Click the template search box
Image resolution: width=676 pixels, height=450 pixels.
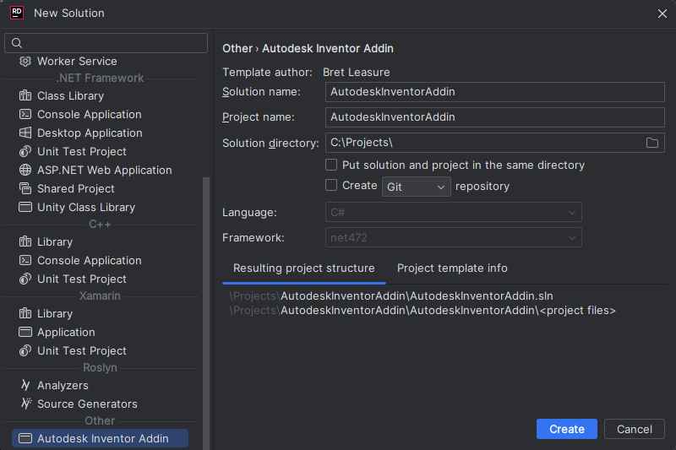[x=106, y=43]
